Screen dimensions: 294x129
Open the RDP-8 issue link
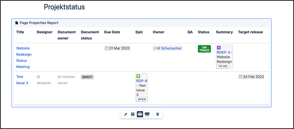(142, 81)
